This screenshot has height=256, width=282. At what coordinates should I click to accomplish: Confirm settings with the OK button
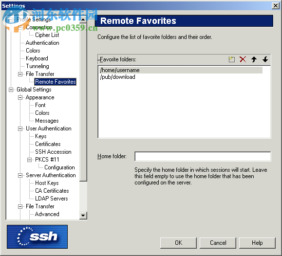coord(178,243)
